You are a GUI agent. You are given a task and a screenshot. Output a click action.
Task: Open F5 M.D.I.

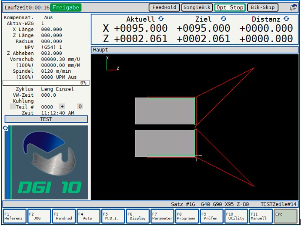[113, 216]
